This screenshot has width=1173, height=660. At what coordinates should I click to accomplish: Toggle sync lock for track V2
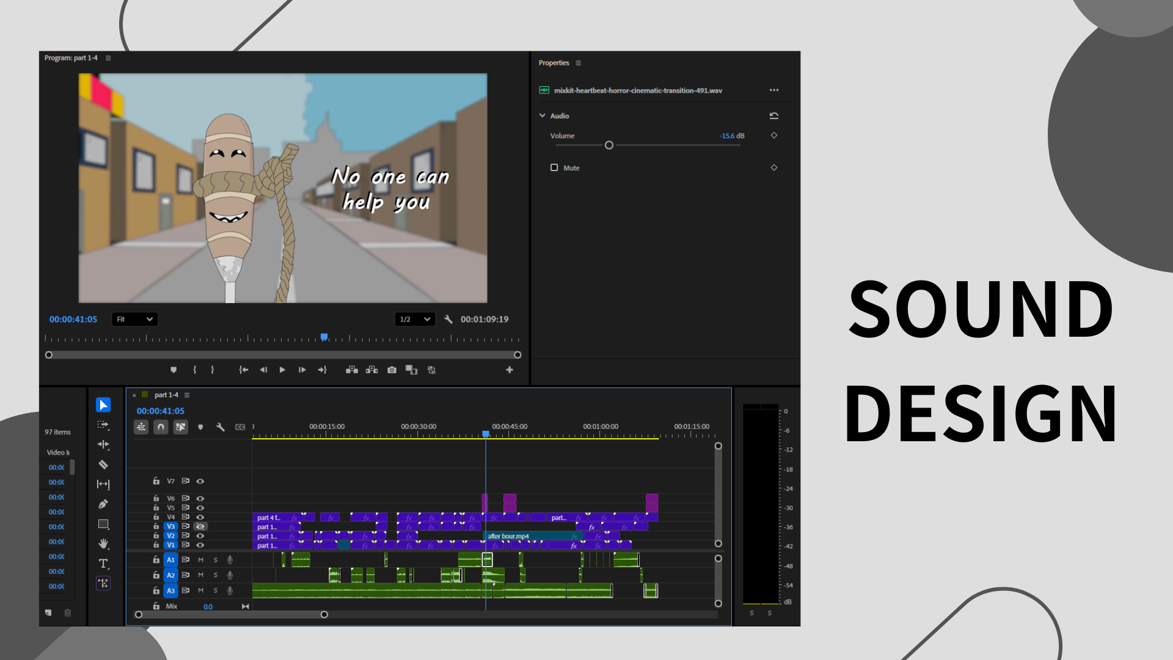(185, 536)
